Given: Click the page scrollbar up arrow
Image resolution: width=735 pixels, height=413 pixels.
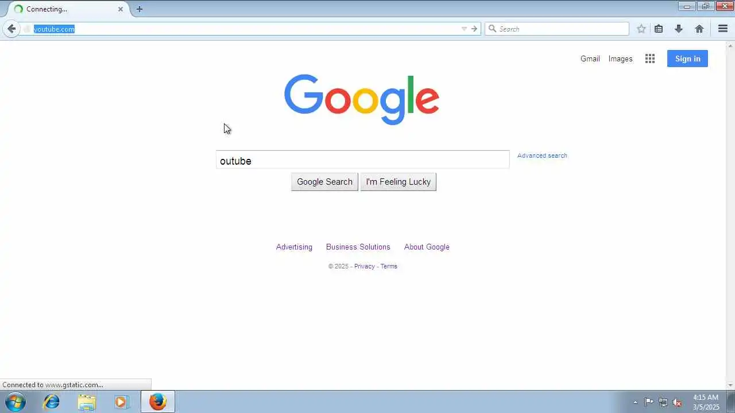Looking at the screenshot, I should (730, 45).
